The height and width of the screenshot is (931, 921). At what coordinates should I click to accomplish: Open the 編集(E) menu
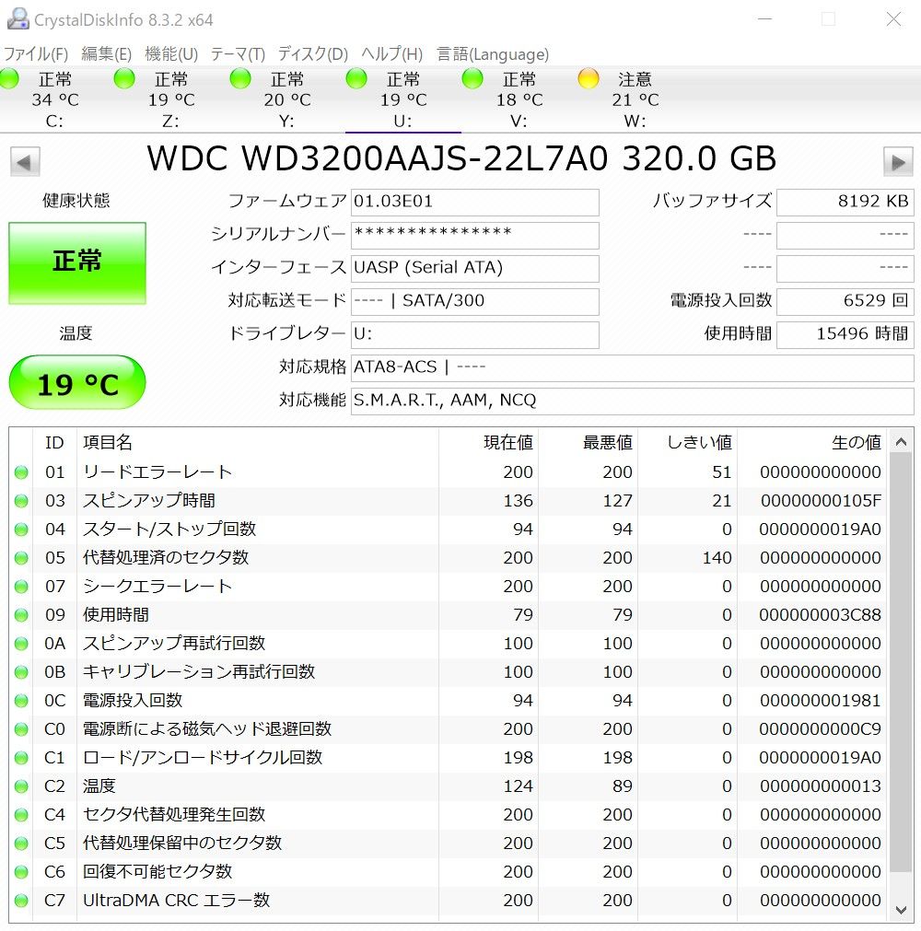click(106, 54)
